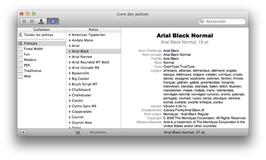Expand Big Caslon disclosure triangle
The image size is (266, 160).
70,79
